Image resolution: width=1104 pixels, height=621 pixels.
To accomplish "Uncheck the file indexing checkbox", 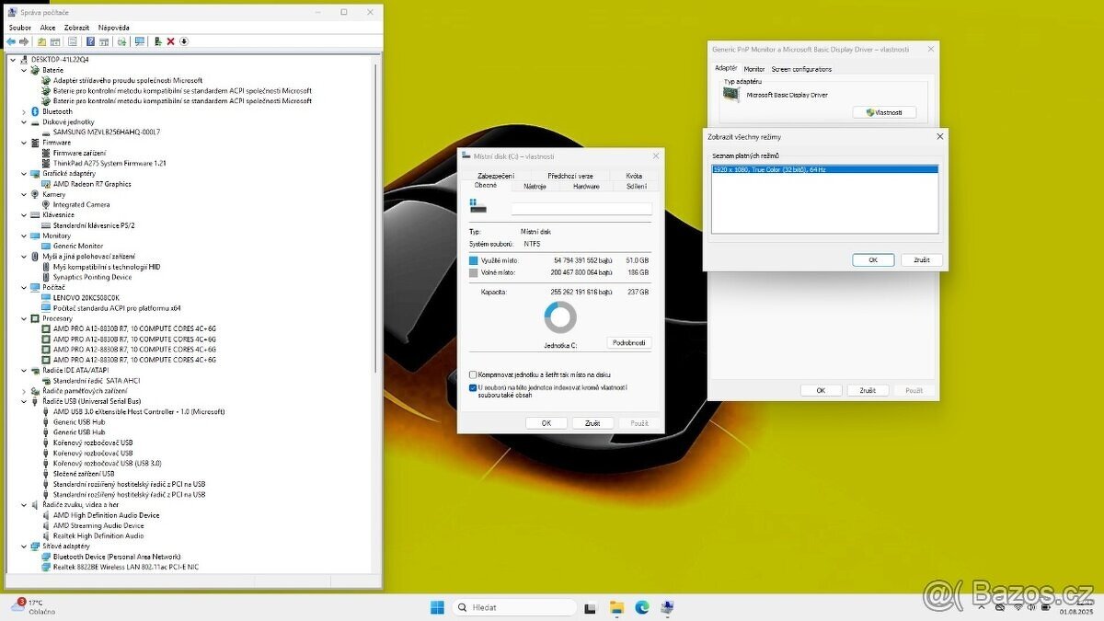I will (473, 387).
